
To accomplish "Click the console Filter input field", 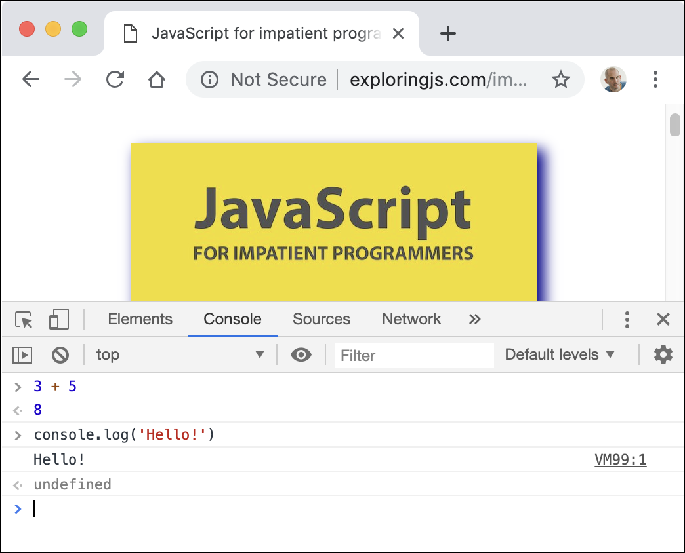I will (414, 356).
